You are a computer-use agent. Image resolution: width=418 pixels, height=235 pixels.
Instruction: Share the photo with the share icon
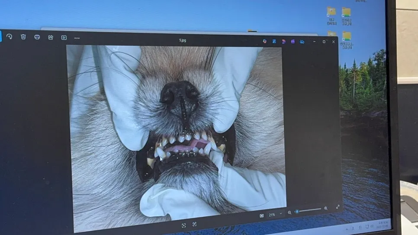(x=51, y=37)
